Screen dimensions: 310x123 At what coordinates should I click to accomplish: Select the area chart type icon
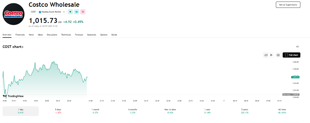point(266,55)
